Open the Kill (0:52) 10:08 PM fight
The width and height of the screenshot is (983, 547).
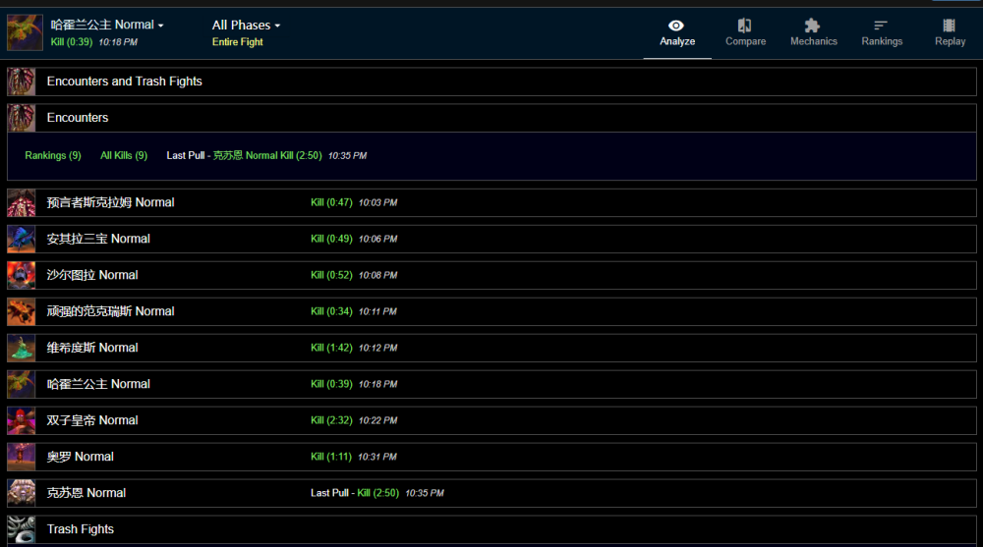(354, 275)
